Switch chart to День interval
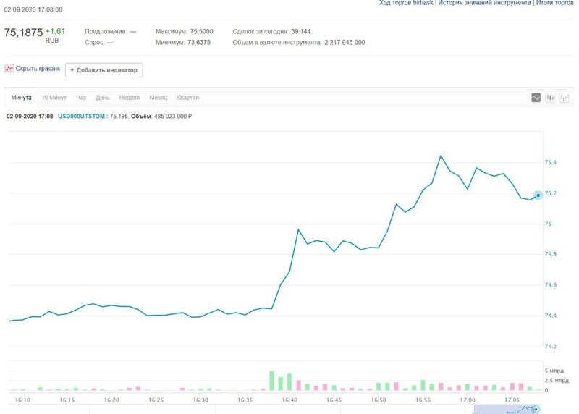The height and width of the screenshot is (414, 579). coord(103,98)
